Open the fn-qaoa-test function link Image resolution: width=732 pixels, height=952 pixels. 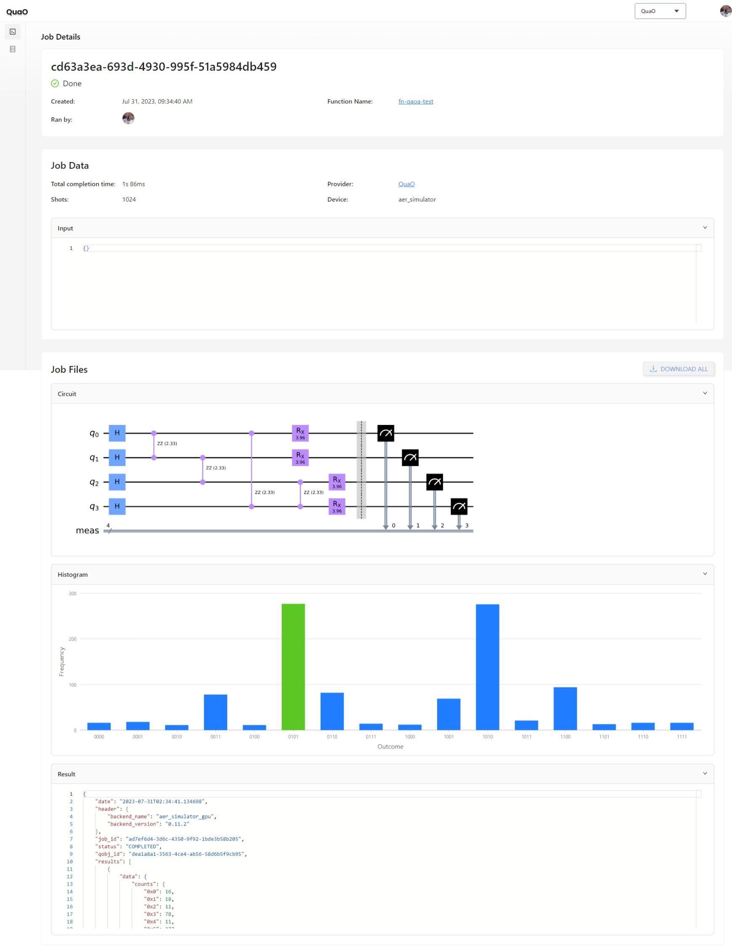tap(416, 101)
